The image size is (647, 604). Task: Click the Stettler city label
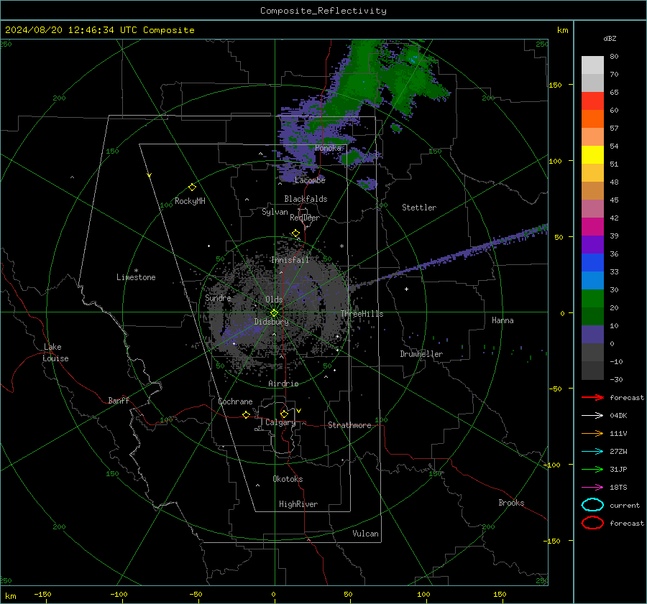click(419, 208)
